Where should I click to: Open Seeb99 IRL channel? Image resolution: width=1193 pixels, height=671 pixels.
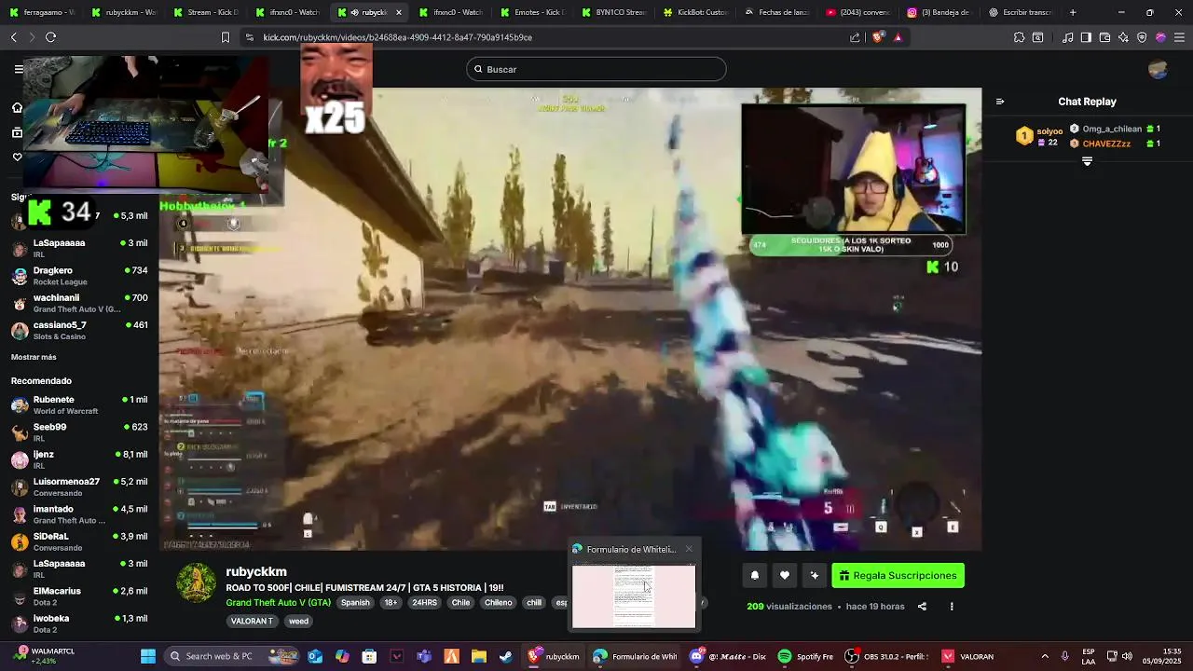coord(79,432)
